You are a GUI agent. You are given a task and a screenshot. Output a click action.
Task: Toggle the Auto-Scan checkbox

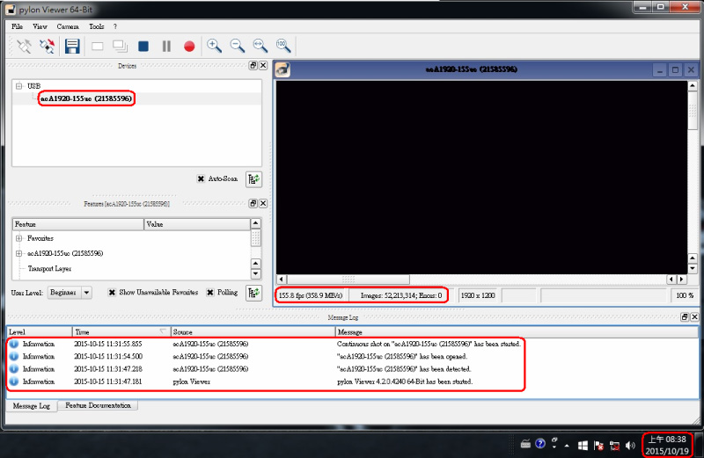click(x=202, y=178)
